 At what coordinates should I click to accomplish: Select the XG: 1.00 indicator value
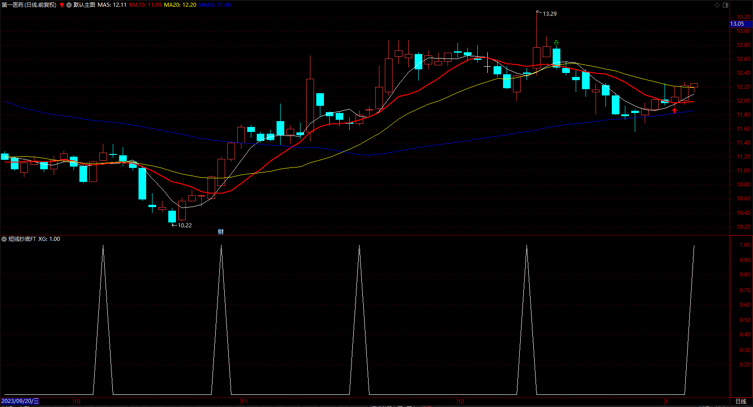coord(49,239)
